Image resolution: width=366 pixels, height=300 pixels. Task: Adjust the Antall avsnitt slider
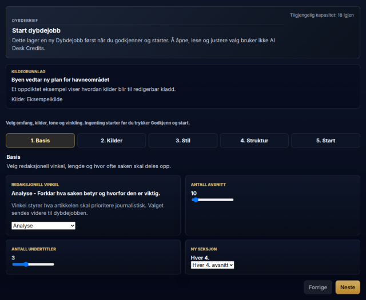tap(212, 199)
